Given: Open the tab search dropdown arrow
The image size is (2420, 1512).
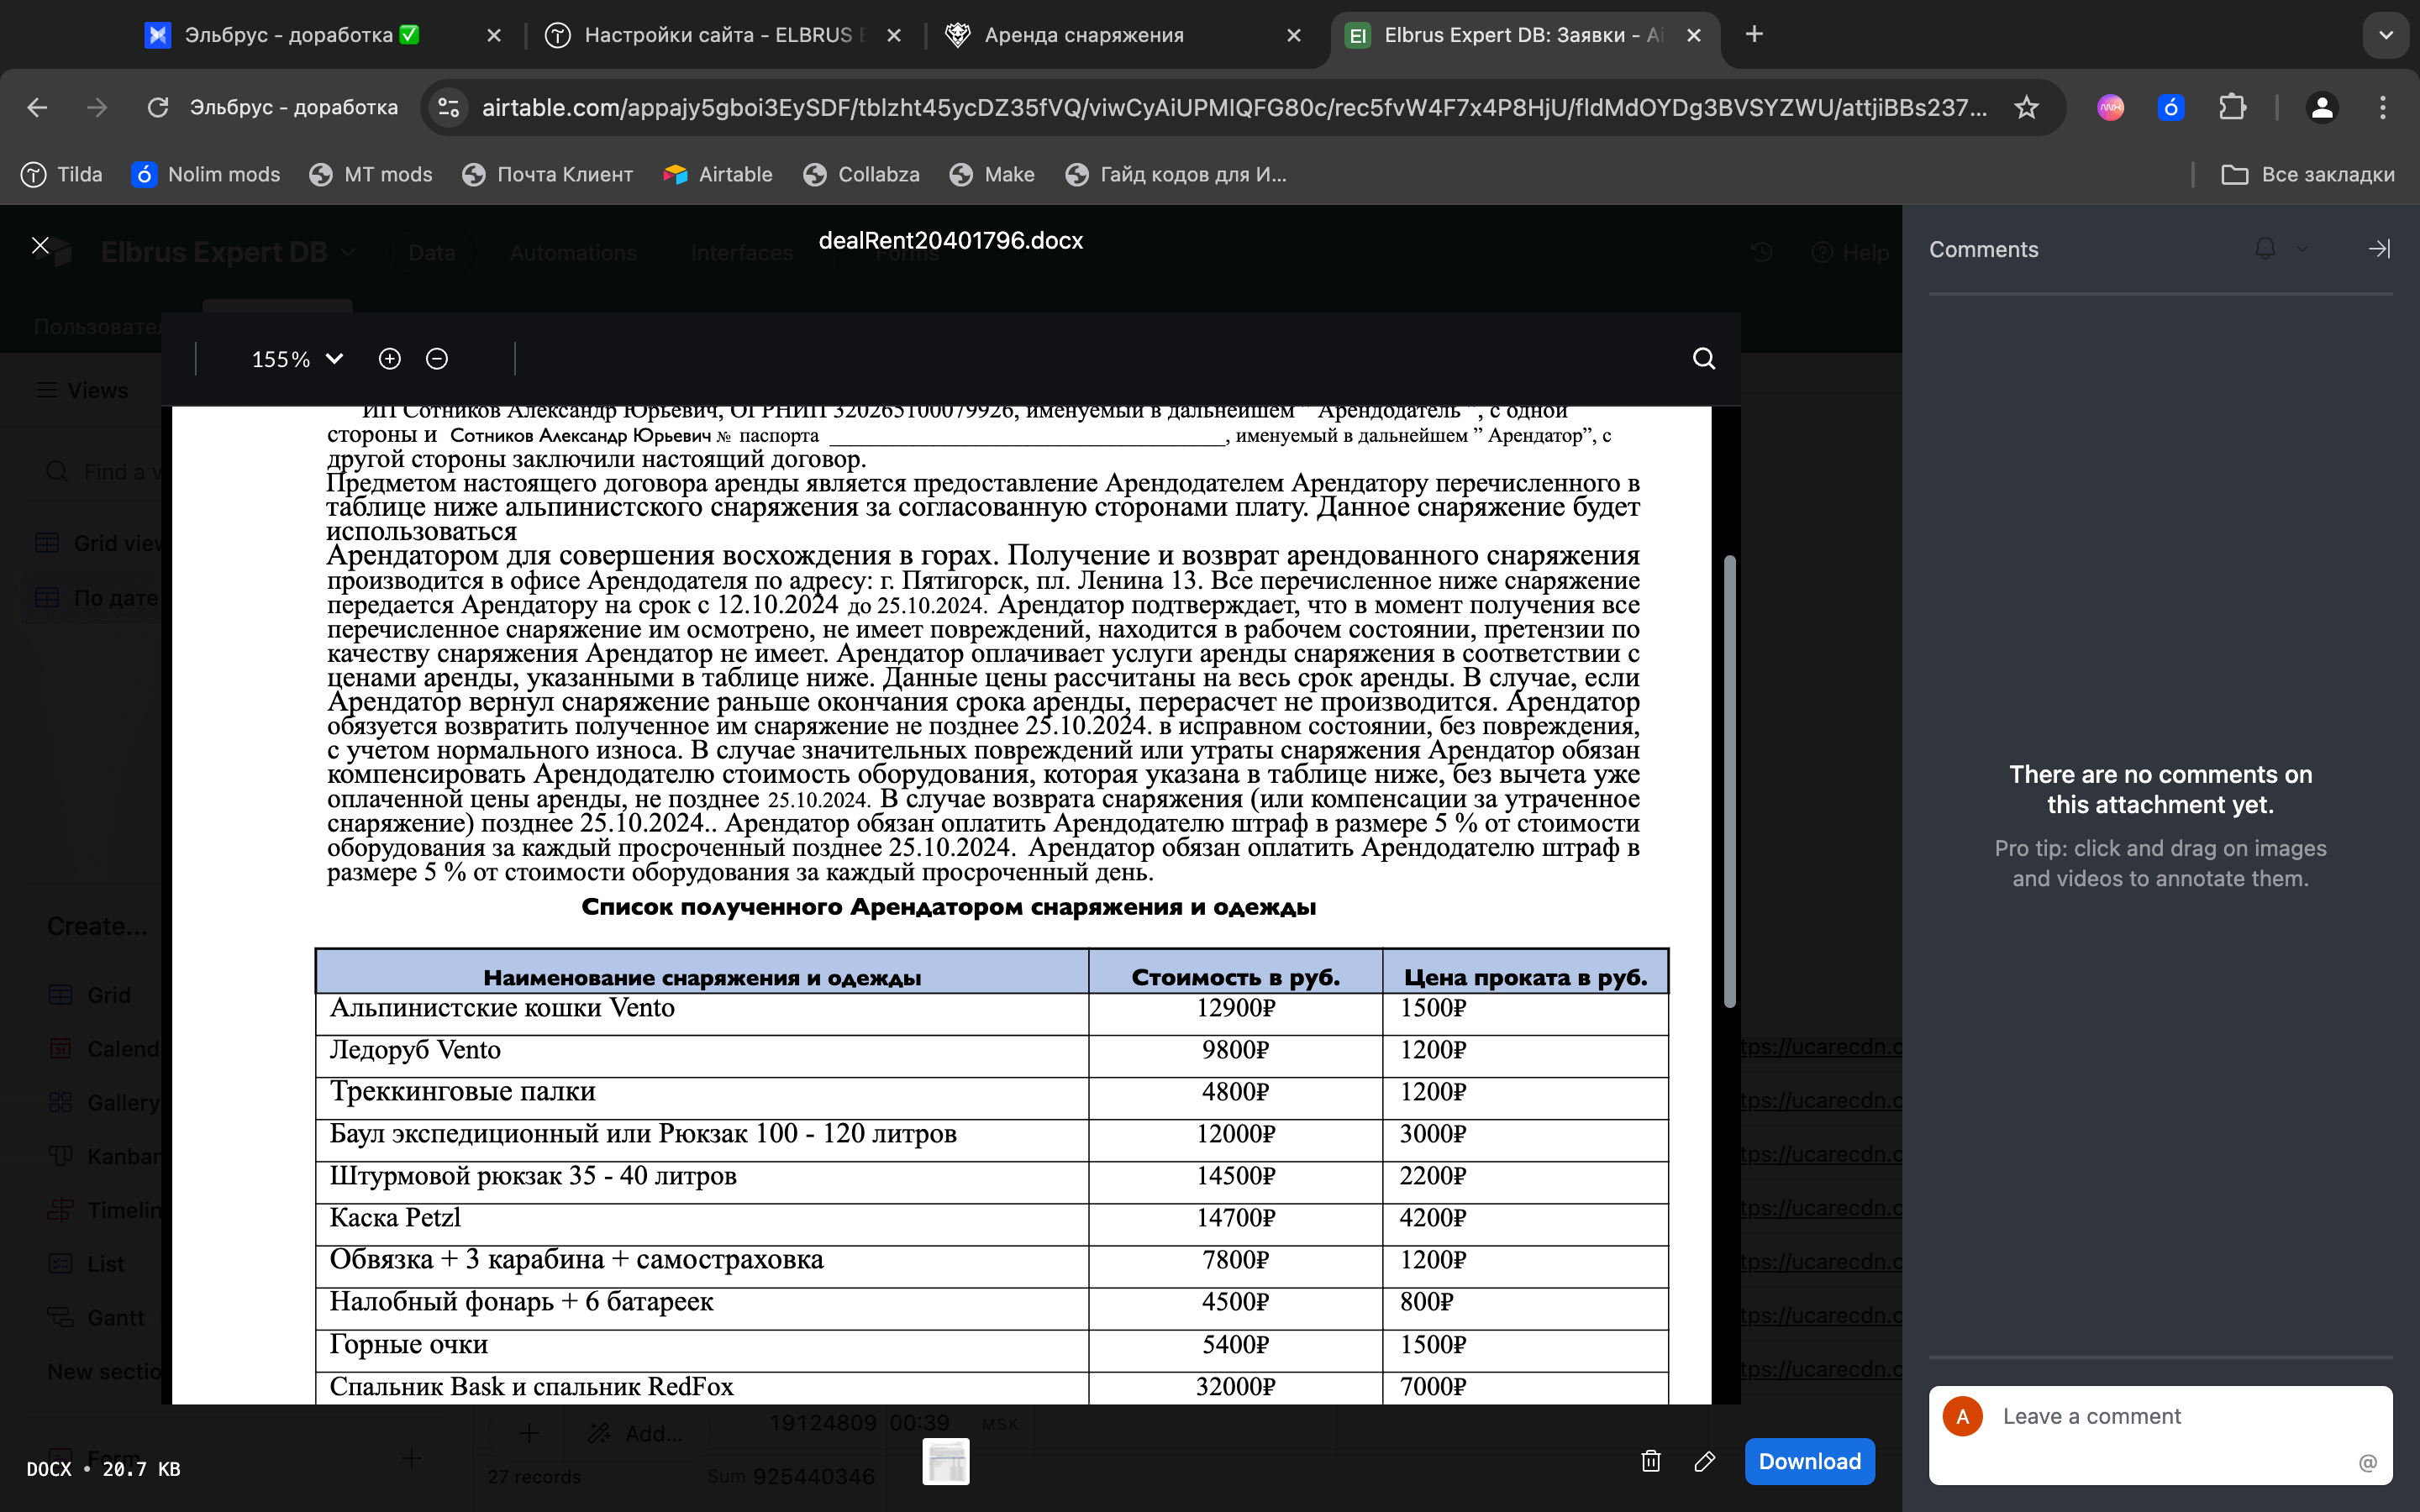Looking at the screenshot, I should click(2385, 35).
